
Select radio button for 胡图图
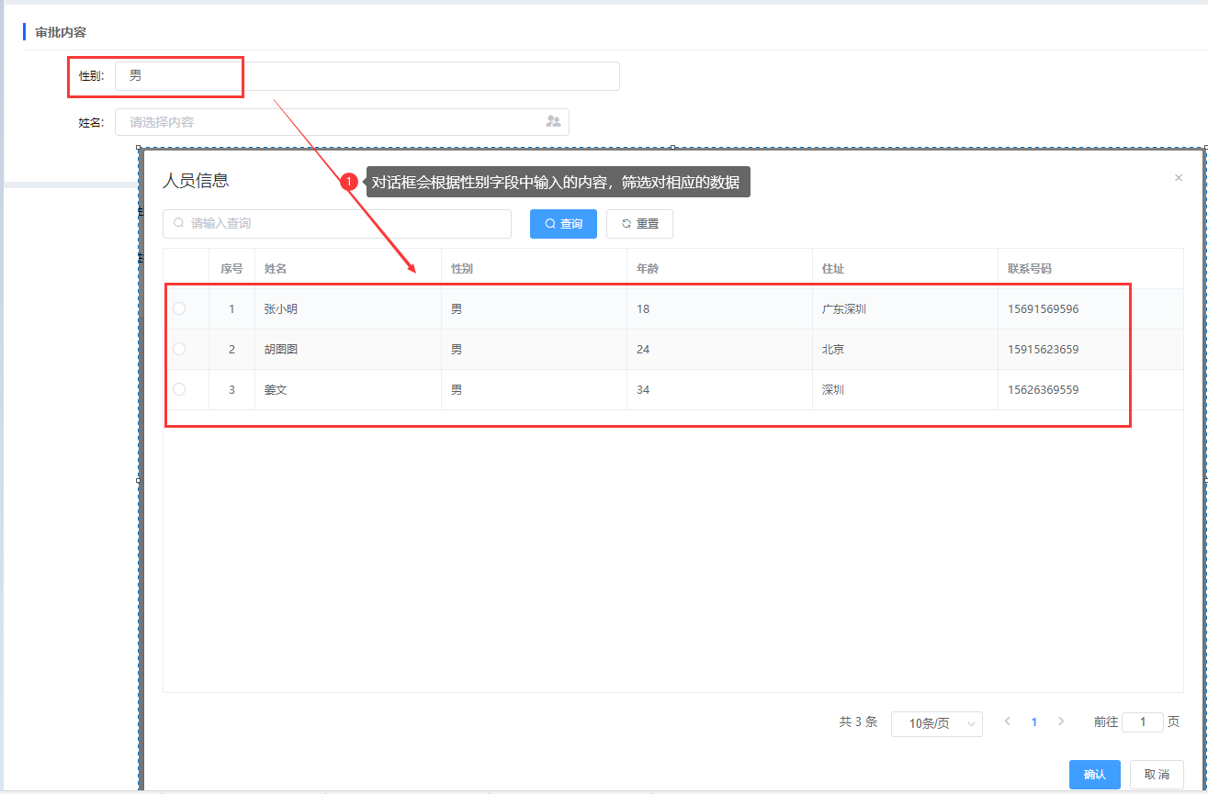(x=179, y=349)
